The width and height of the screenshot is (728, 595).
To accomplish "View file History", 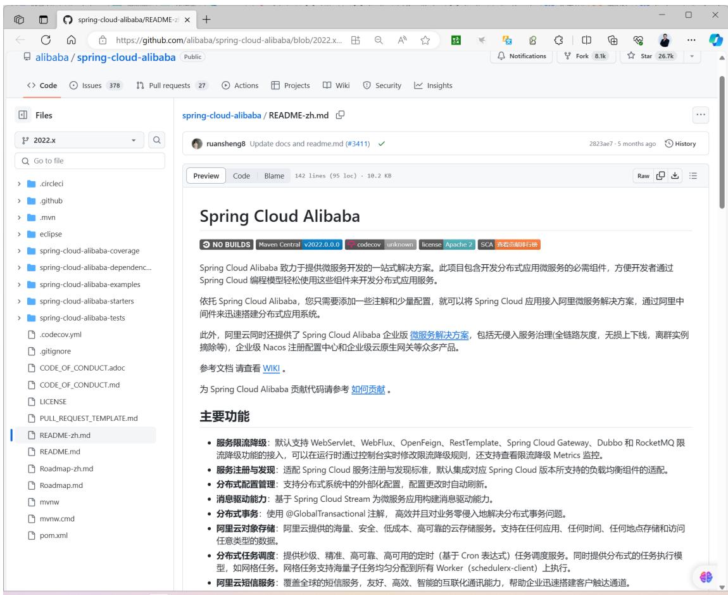I will (x=681, y=144).
